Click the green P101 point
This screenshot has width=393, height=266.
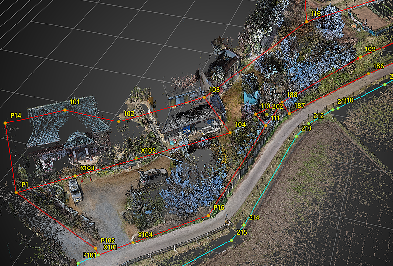[98, 255]
